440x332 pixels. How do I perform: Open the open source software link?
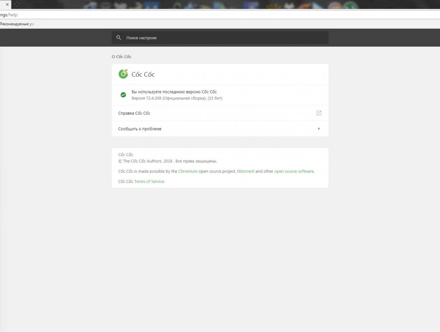point(294,171)
